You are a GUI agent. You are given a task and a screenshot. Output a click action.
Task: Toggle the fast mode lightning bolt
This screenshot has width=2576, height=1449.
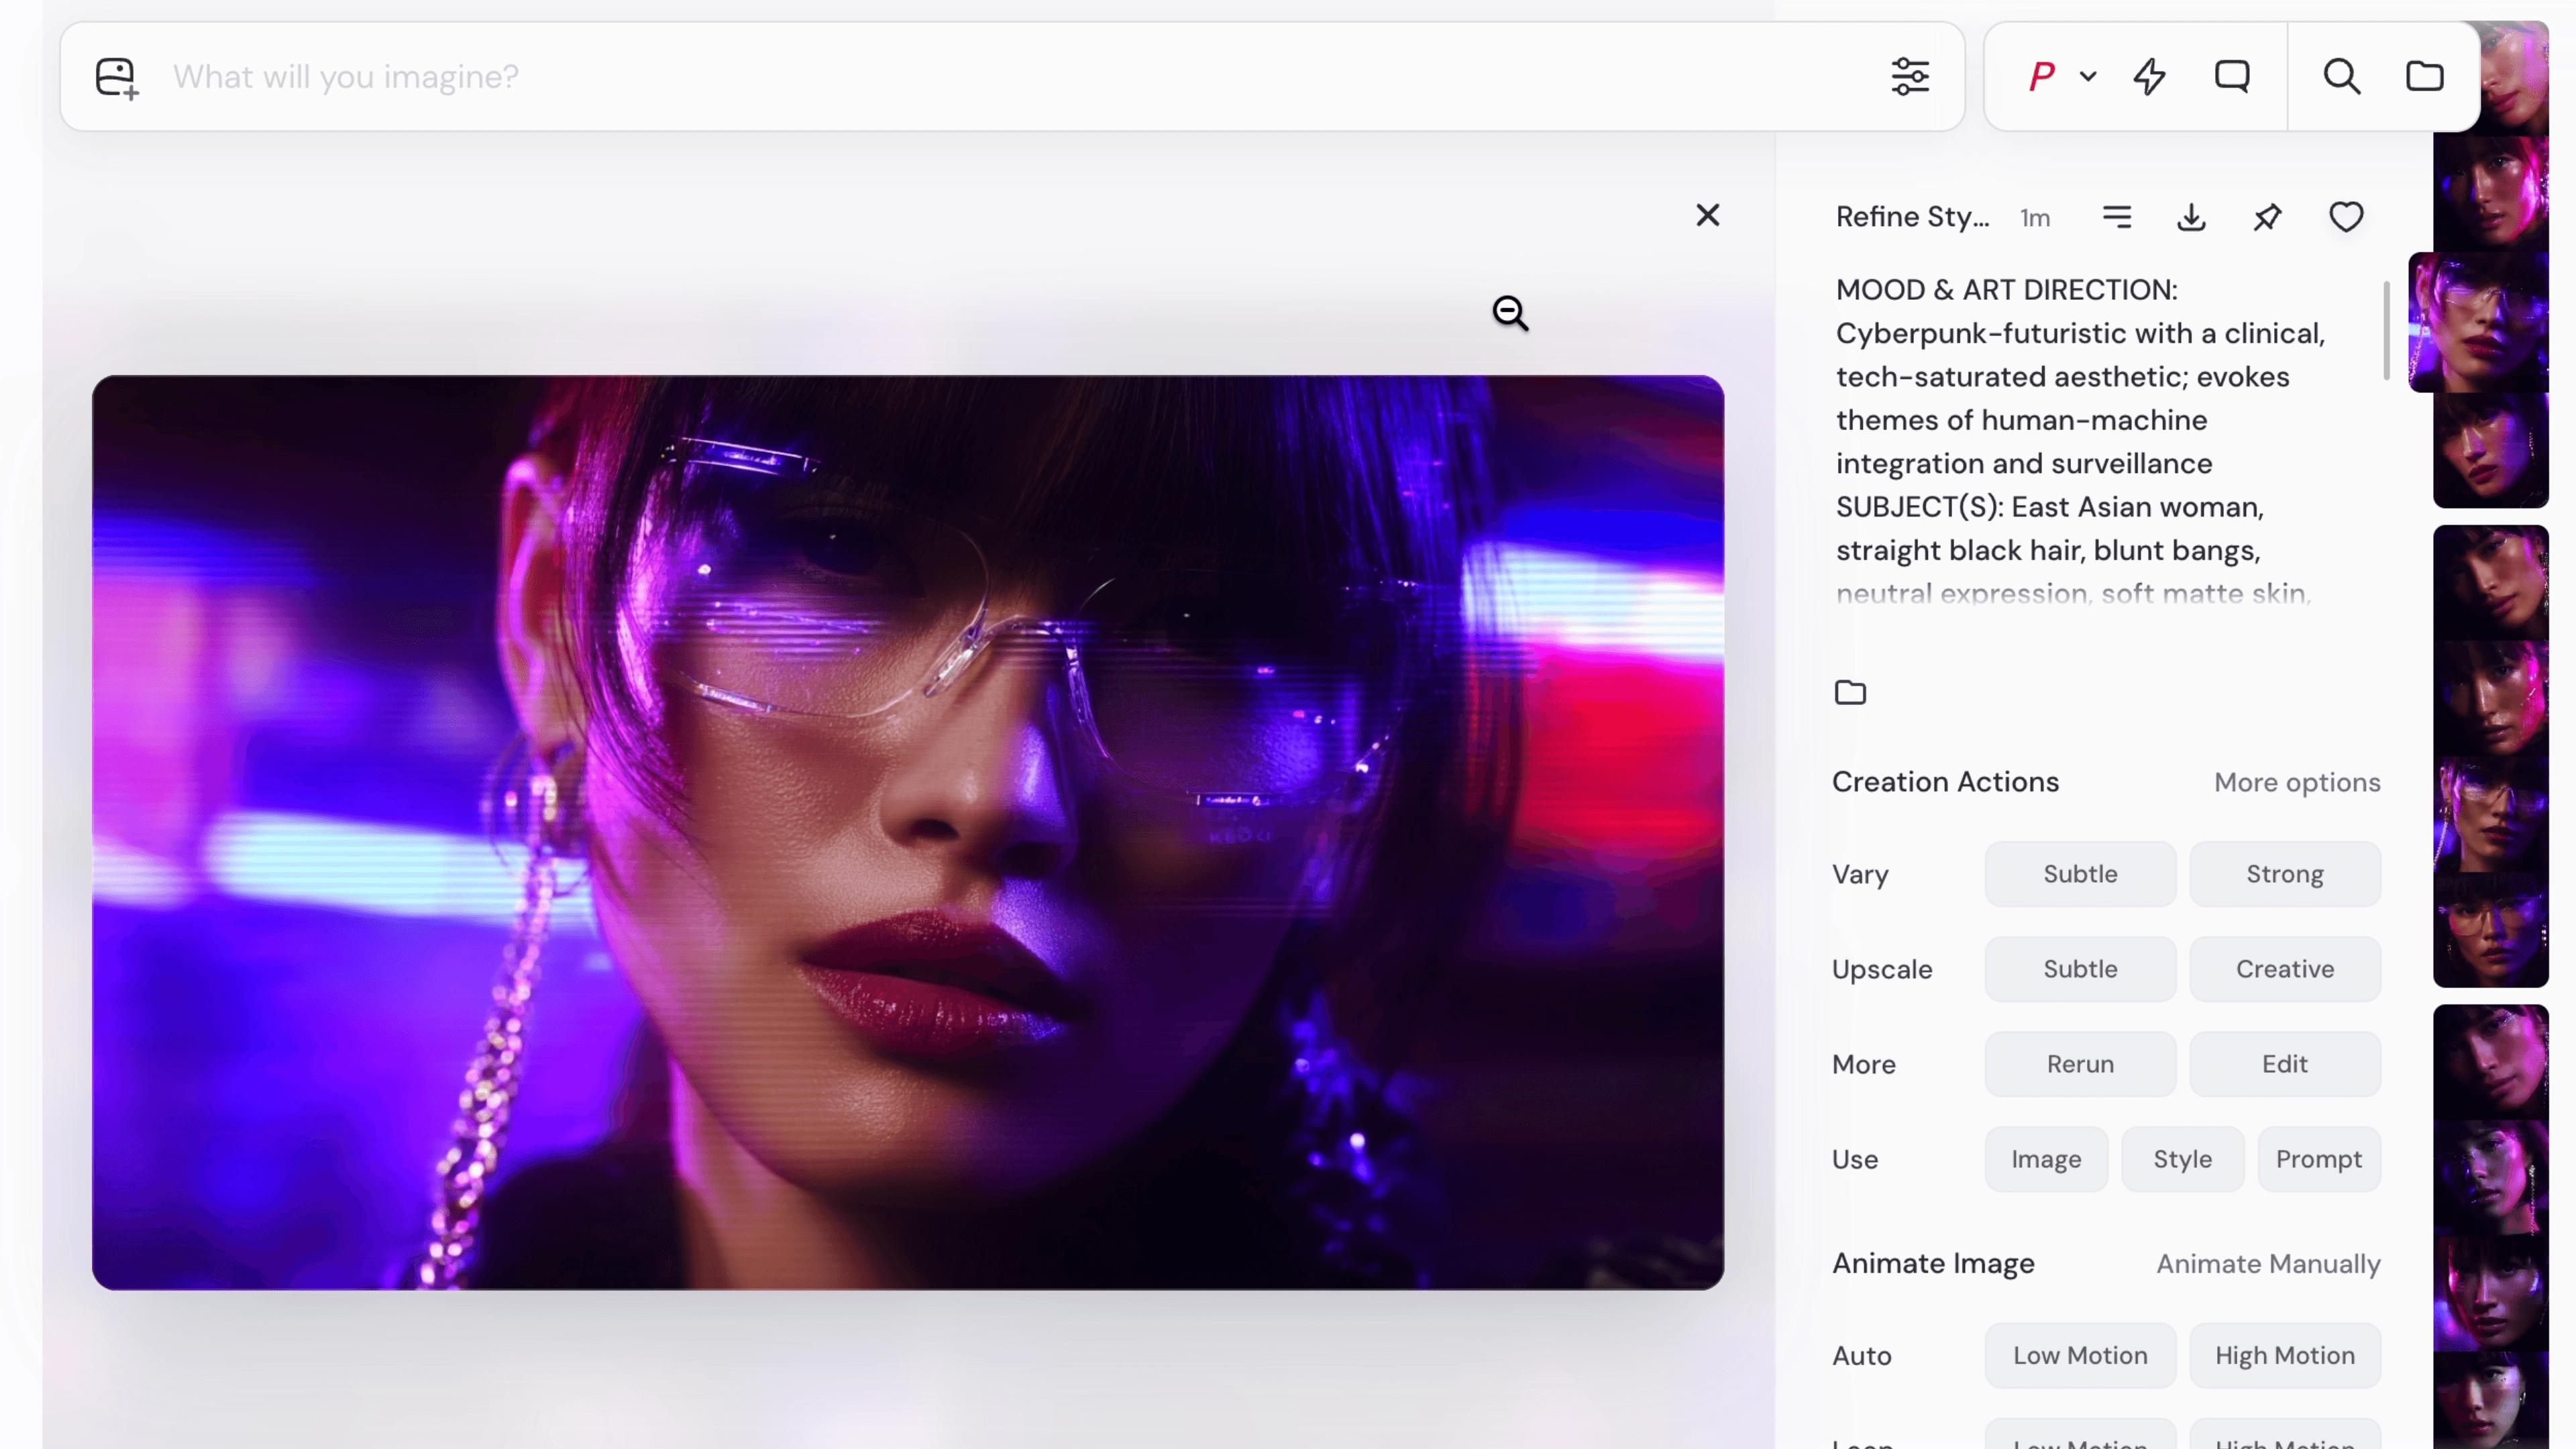point(2149,77)
